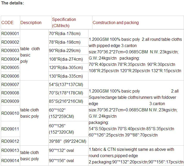
Task: Click the 54"S(137*137CM) specification
Action: point(66,84)
